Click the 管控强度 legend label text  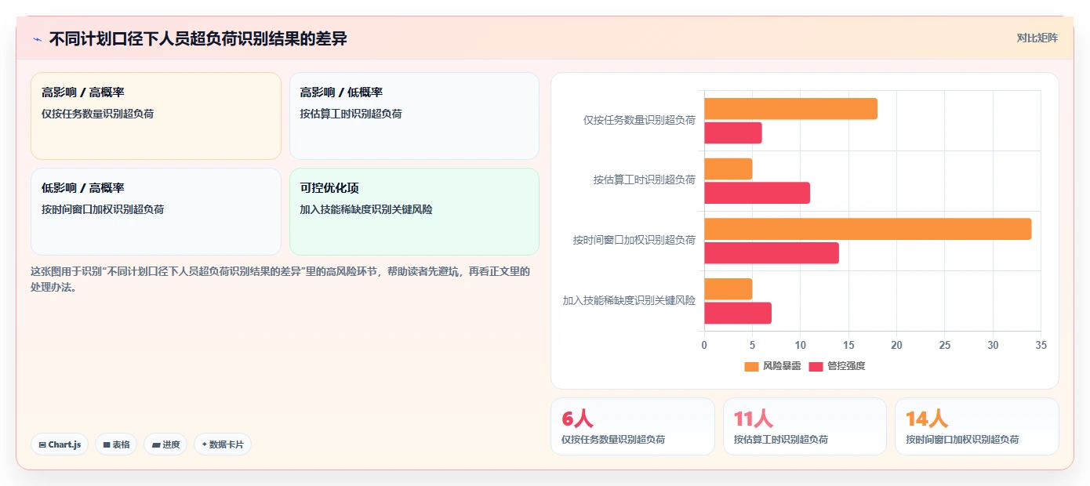point(846,366)
